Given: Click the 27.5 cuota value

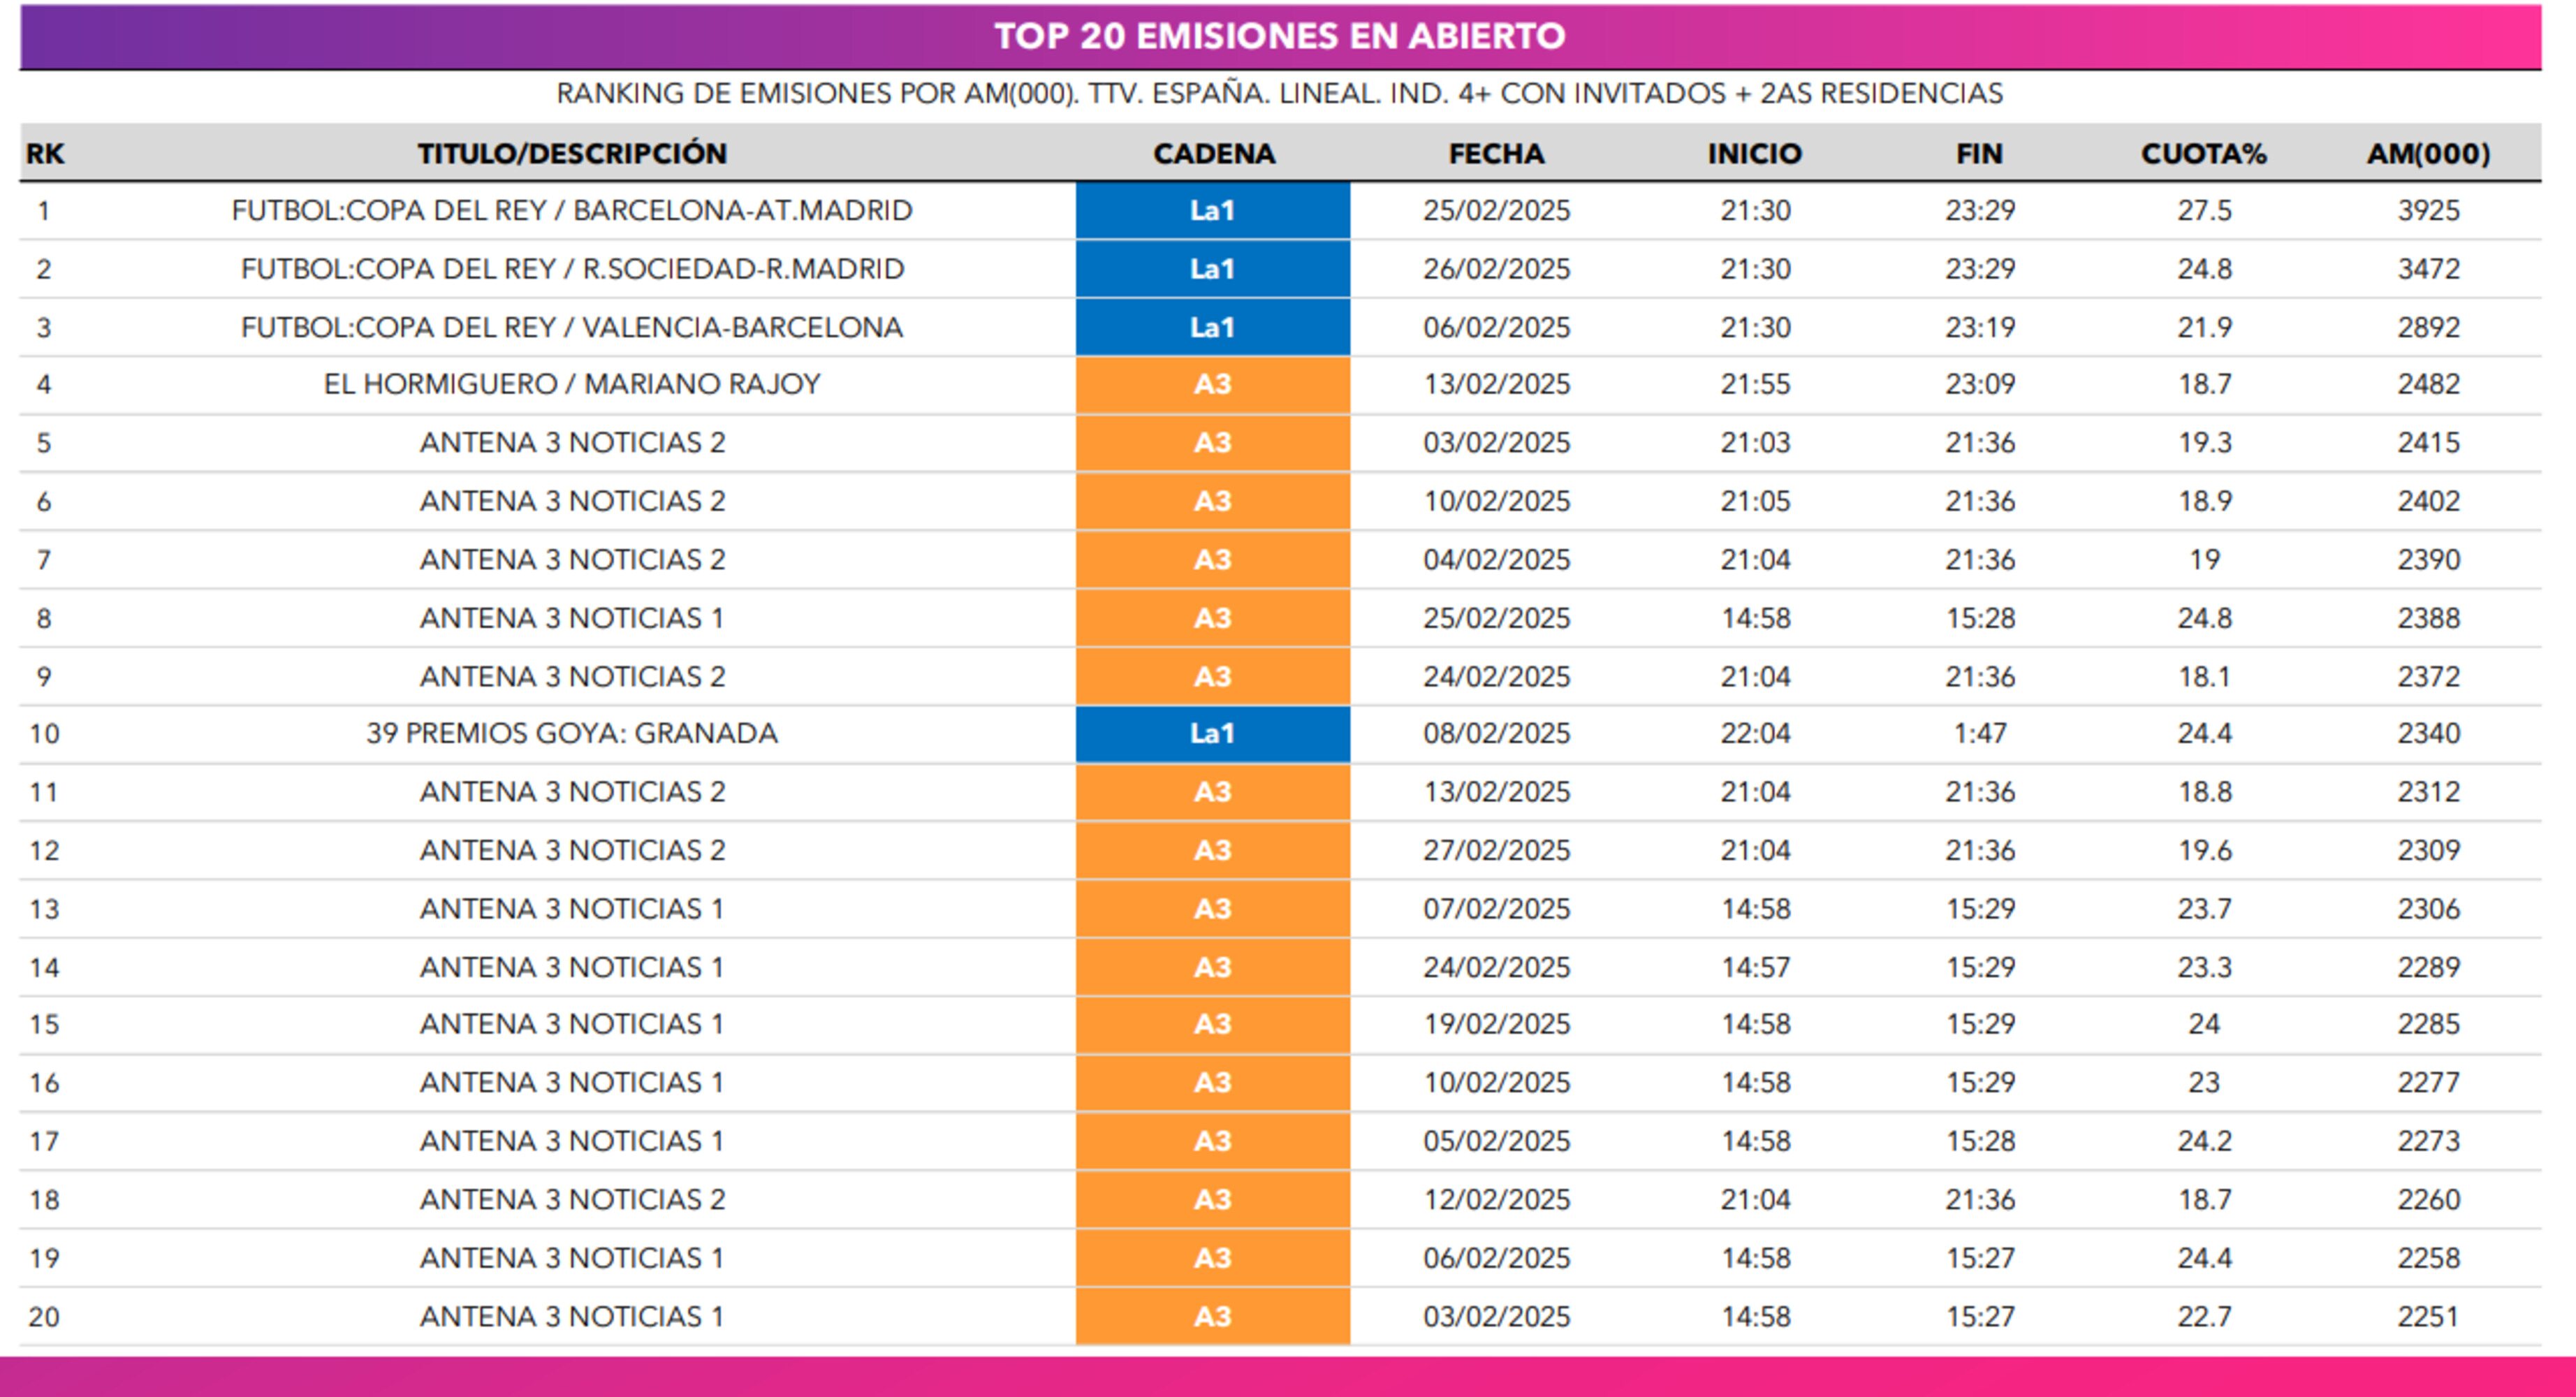Looking at the screenshot, I should click(x=2204, y=211).
